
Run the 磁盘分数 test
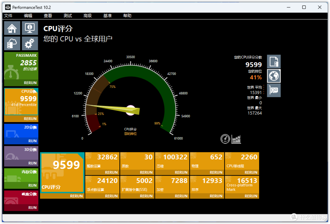point(32,208)
